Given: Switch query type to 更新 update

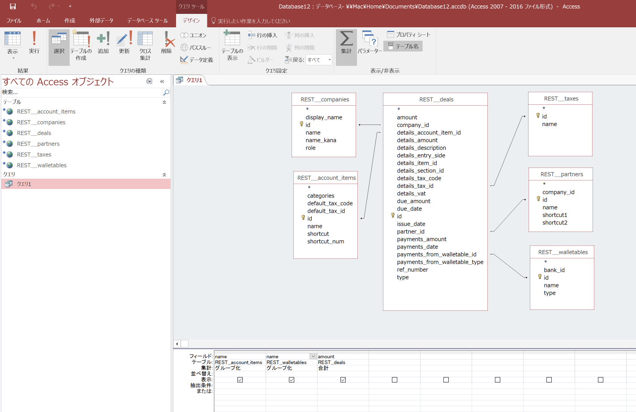Looking at the screenshot, I should [123, 43].
